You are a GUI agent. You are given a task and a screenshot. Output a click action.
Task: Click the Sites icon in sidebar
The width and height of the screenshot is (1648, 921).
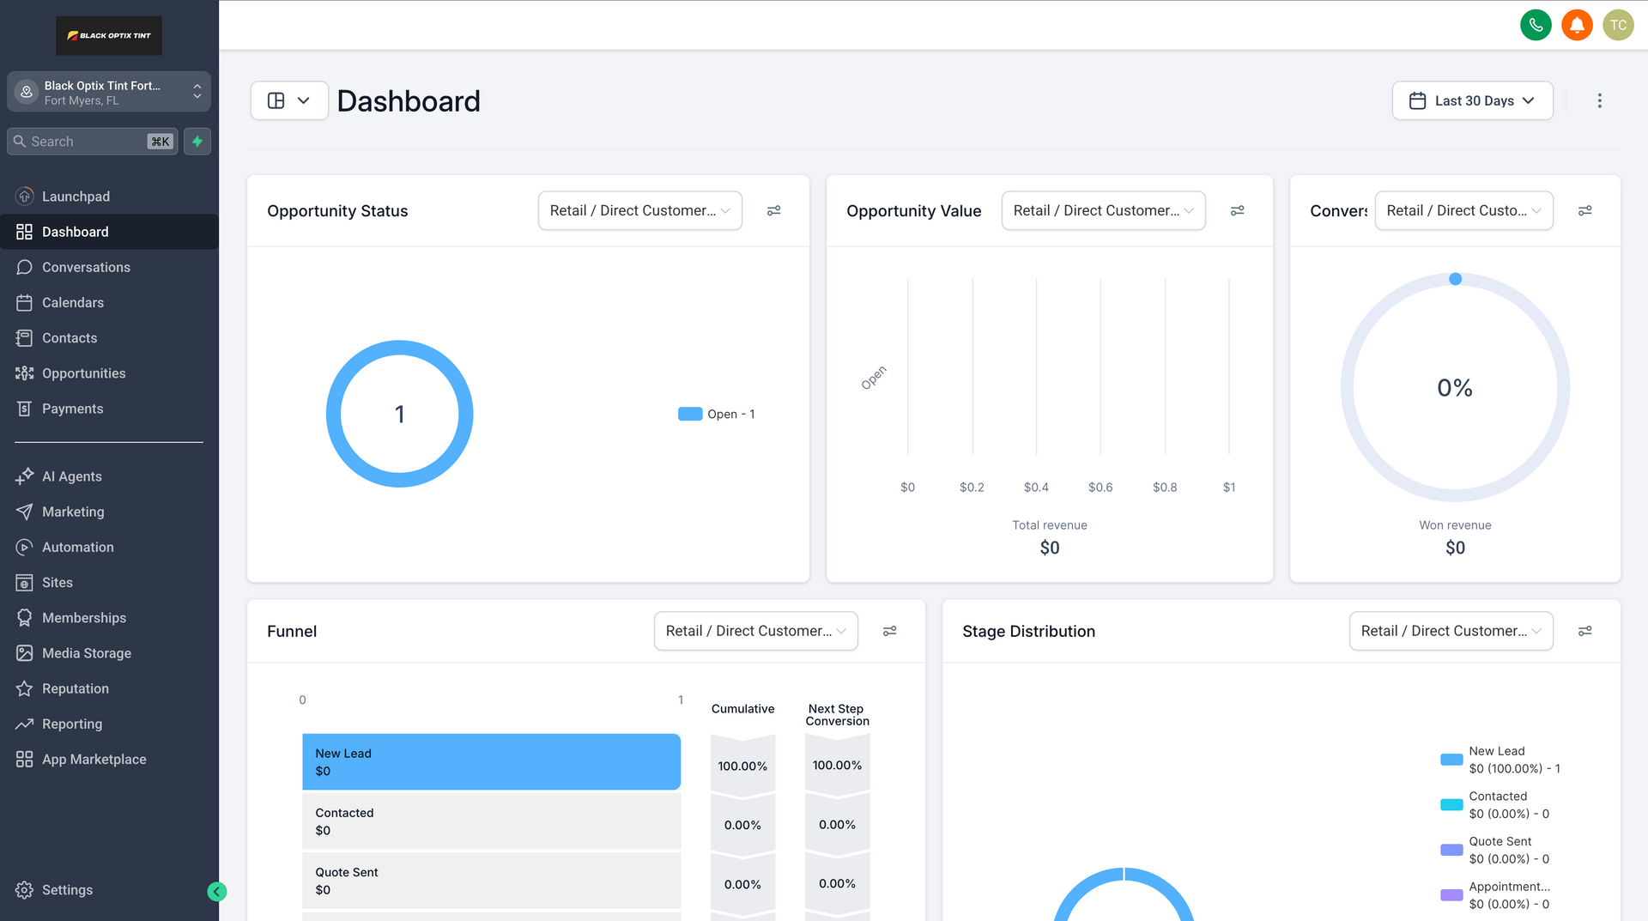[24, 583]
